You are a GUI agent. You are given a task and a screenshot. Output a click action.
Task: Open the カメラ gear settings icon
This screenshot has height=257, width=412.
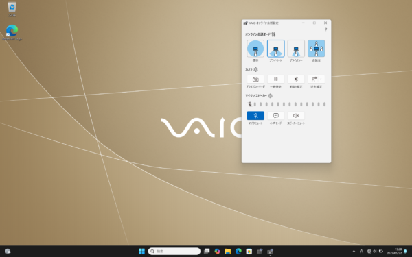click(255, 69)
